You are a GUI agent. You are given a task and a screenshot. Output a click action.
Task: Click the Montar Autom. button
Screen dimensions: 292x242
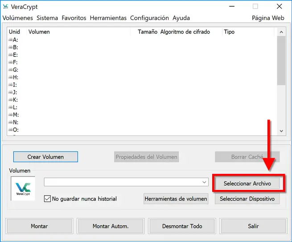(x=111, y=226)
